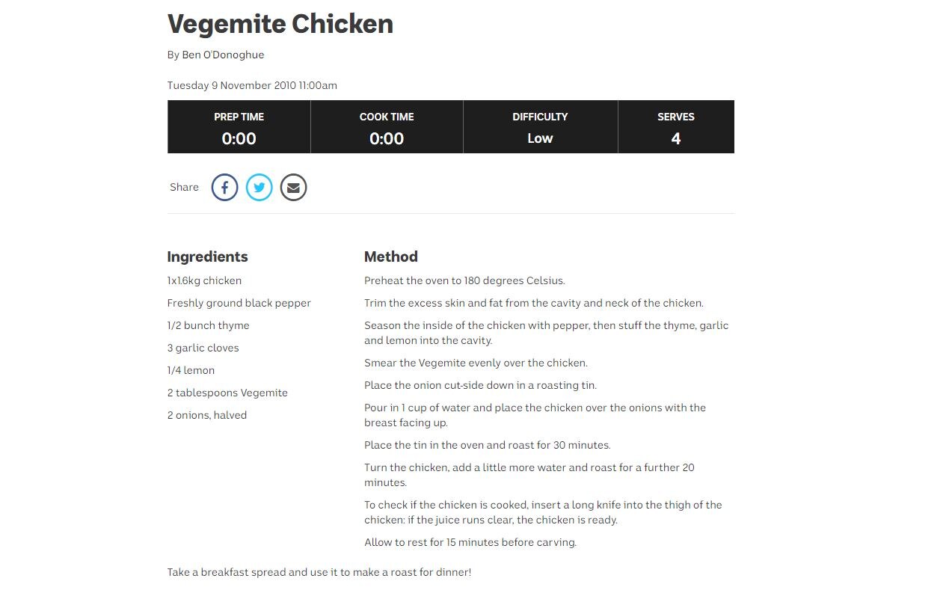Click the Difficulty Low cell
949x596 pixels.
(540, 127)
